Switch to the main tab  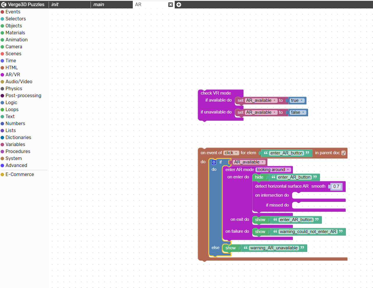pyautogui.click(x=112, y=4)
